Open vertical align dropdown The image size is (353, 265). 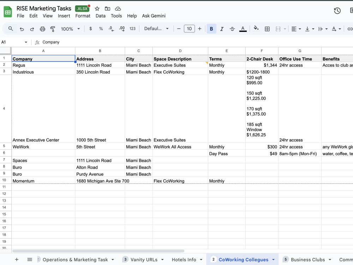(309, 29)
